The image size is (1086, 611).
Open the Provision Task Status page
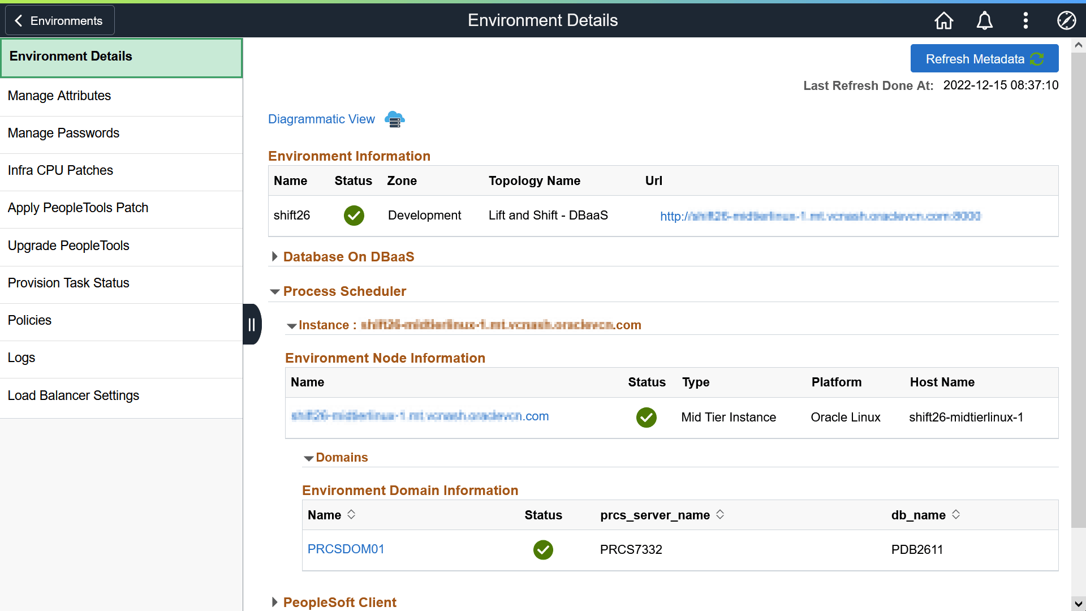pyautogui.click(x=68, y=283)
